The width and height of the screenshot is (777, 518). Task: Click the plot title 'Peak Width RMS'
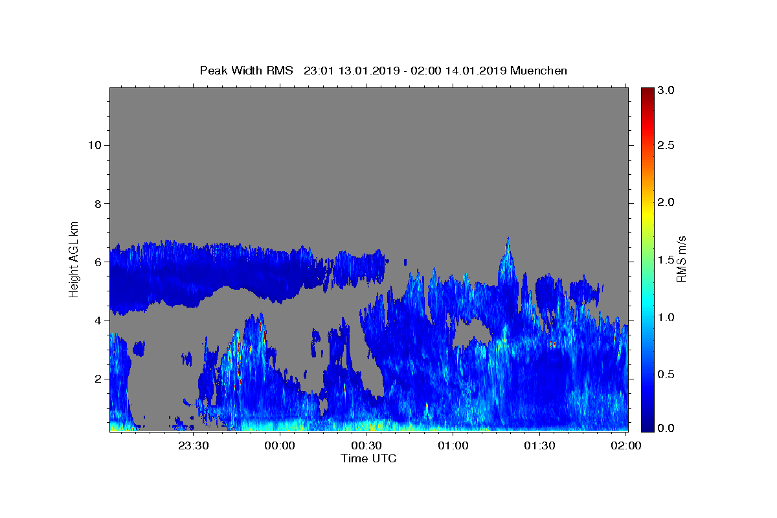point(246,71)
